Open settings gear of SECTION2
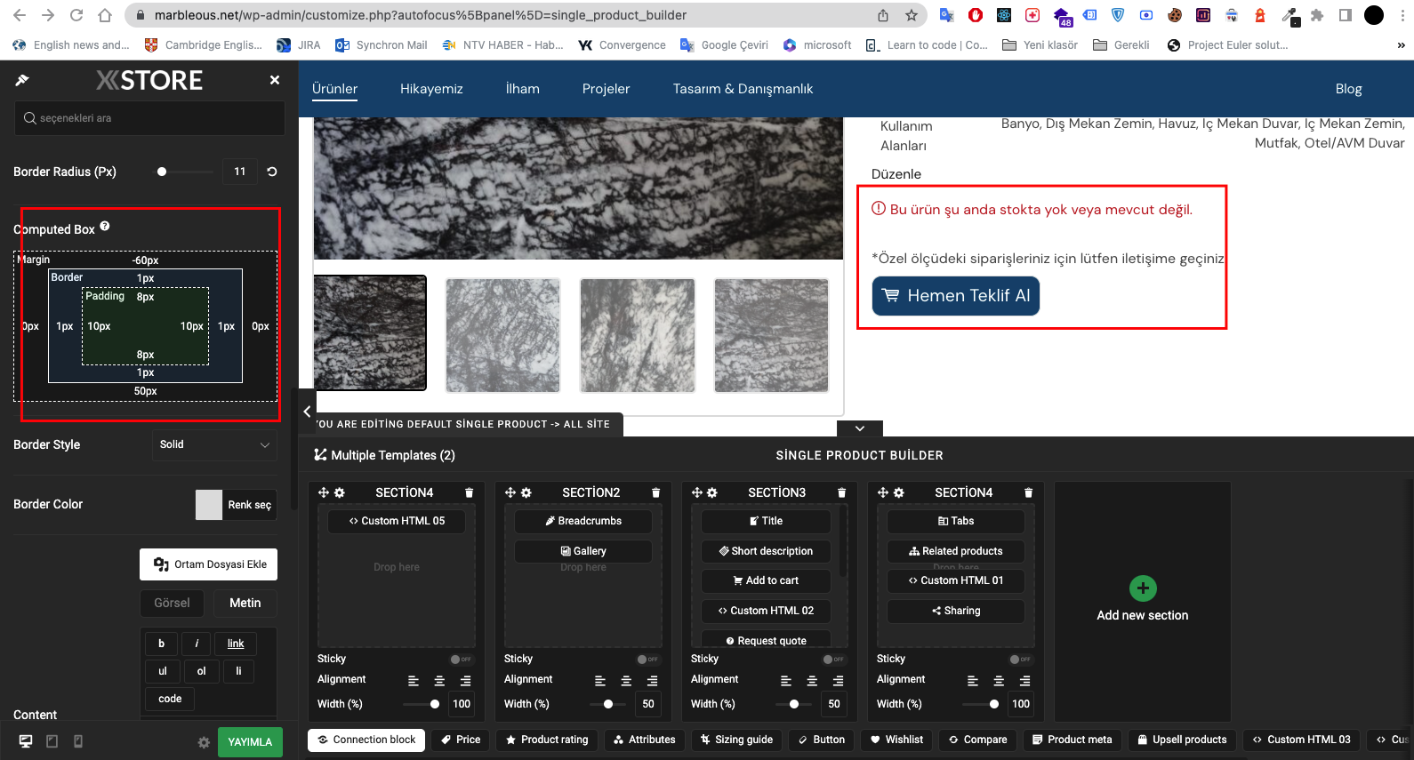This screenshot has height=760, width=1414. (x=526, y=492)
